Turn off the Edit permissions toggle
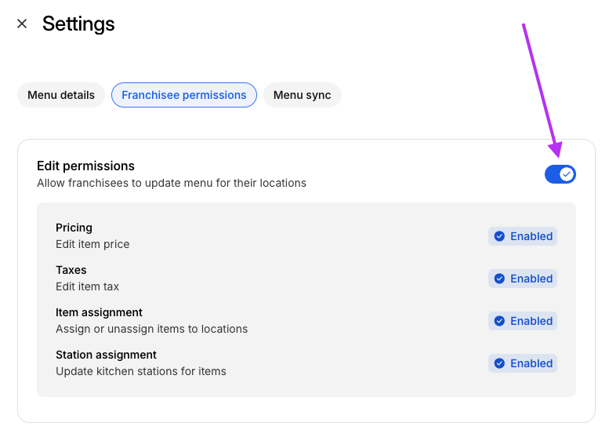Screen dimensions: 609x441 click(x=560, y=174)
